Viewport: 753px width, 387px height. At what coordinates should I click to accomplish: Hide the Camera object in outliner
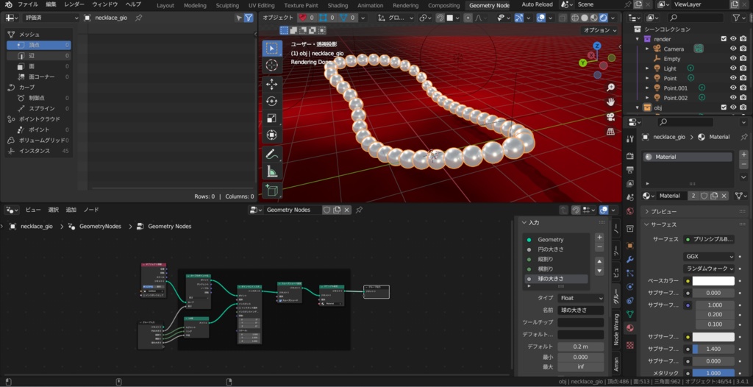732,49
